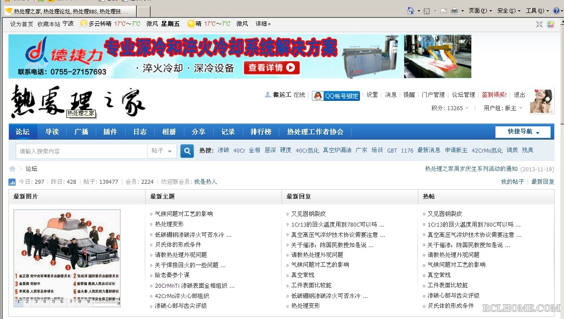564x319 pixels.
Task: Click the 热处理之家 calligraphy logo
Action: [x=78, y=101]
